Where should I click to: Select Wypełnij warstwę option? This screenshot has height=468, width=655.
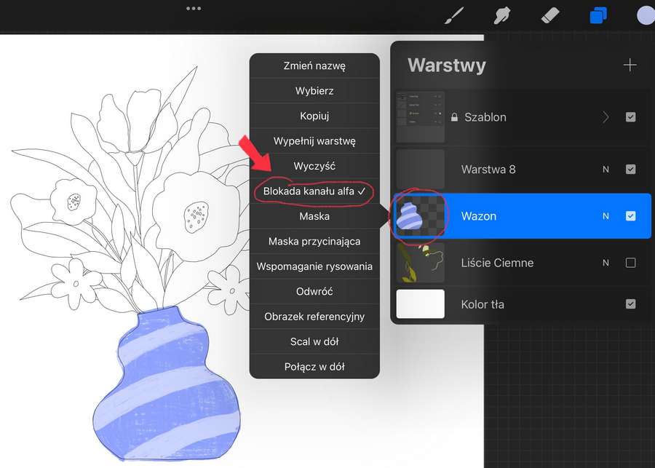(x=314, y=140)
